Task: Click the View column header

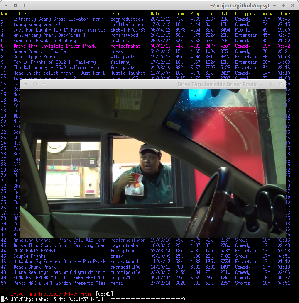Action: [x=267, y=14]
